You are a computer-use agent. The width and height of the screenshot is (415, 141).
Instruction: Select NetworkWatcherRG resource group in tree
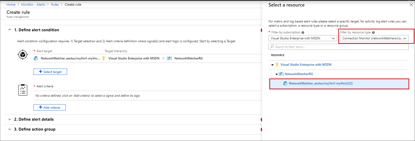tap(299, 74)
